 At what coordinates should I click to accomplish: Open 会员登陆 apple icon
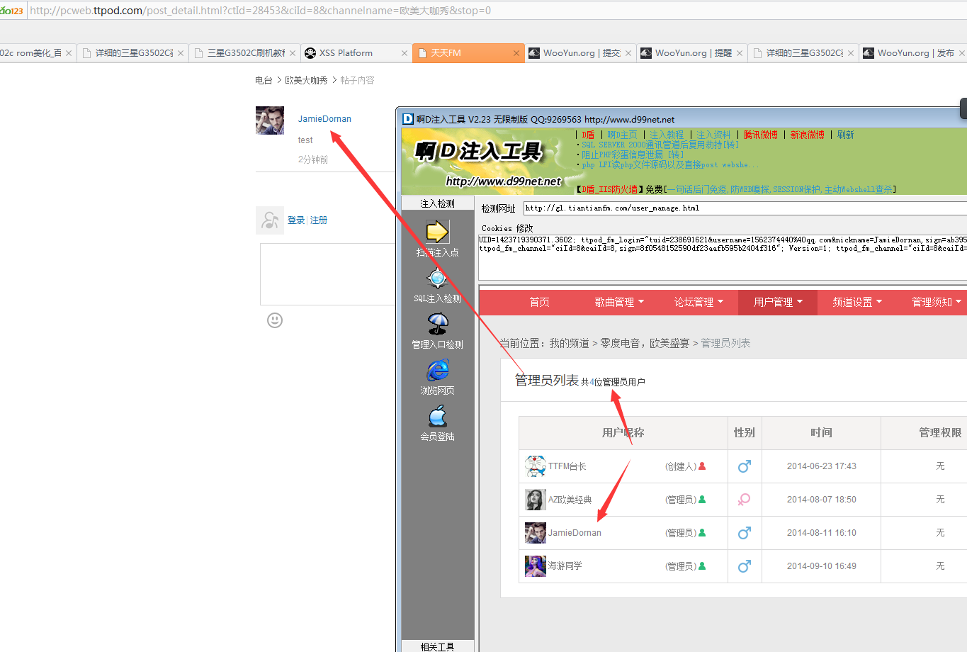tap(437, 416)
